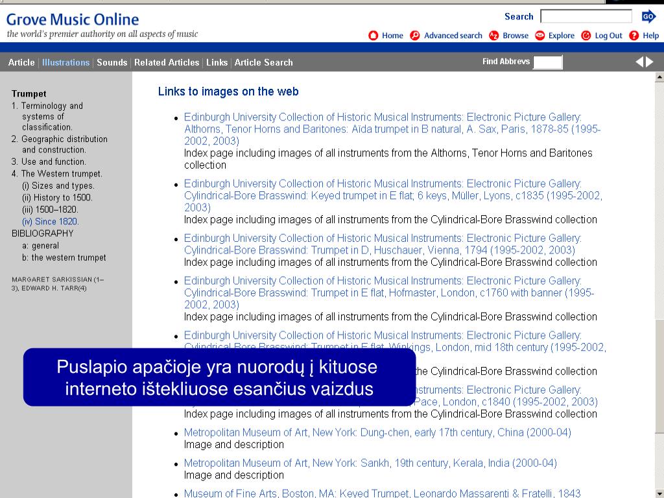Click the Grove Music Online logo
This screenshot has height=498, width=664.
click(x=73, y=19)
